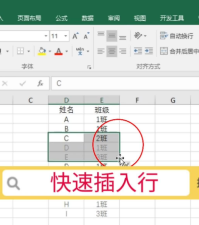Click 合并后居中 merge and center
Image resolution: width=199 pixels, height=225 pixels.
[x=179, y=51]
